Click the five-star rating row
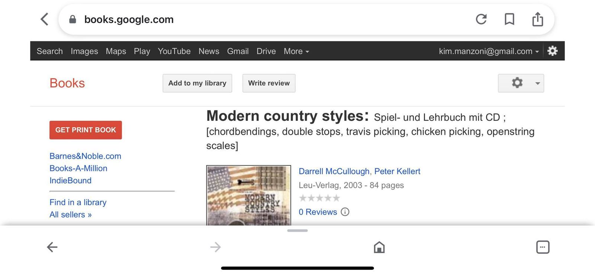The image size is (595, 275). 319,198
